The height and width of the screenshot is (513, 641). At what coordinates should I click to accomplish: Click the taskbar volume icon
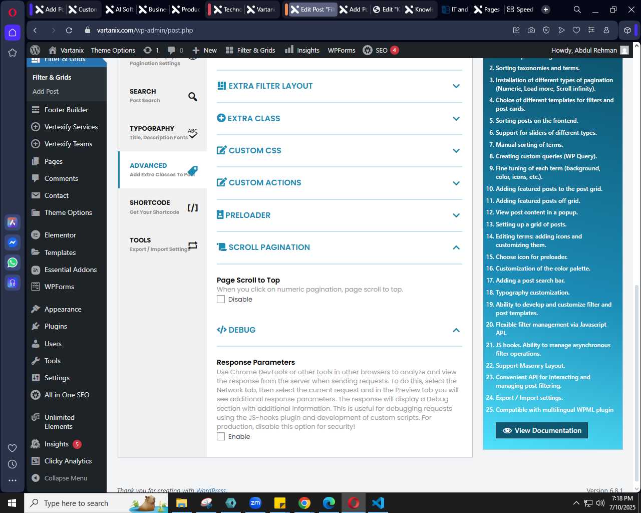pos(600,503)
